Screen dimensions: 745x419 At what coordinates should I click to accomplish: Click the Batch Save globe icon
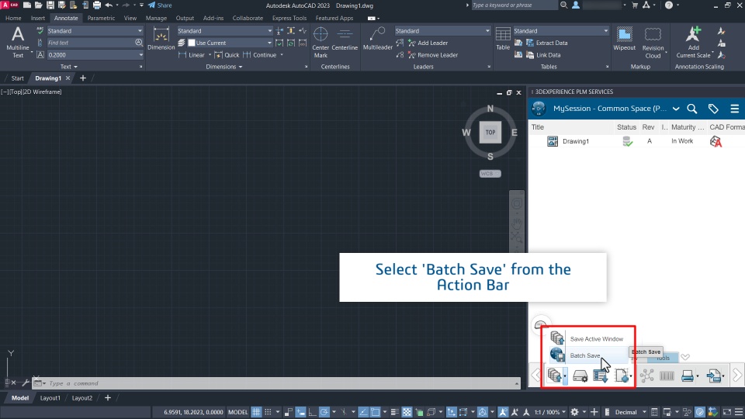[x=557, y=355]
